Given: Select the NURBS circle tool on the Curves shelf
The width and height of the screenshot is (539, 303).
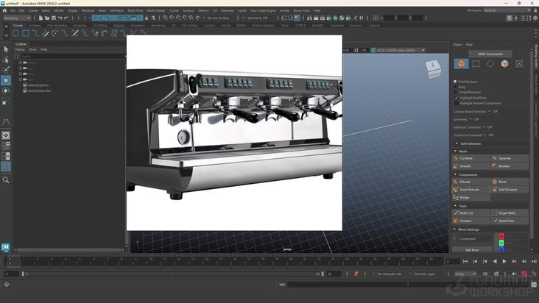Looking at the screenshot, I should (15, 33).
